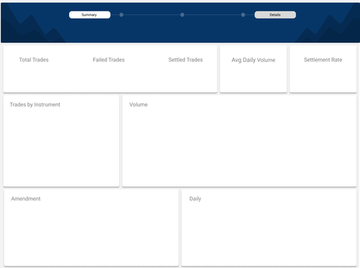The image size is (360, 268).
Task: Click the Volume panel title
Action: [138, 104]
